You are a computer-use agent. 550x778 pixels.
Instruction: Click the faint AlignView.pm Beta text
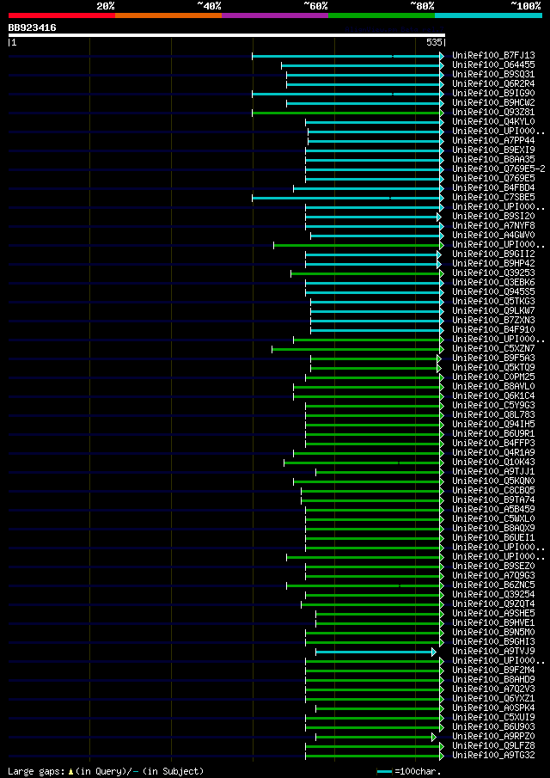[394, 29]
